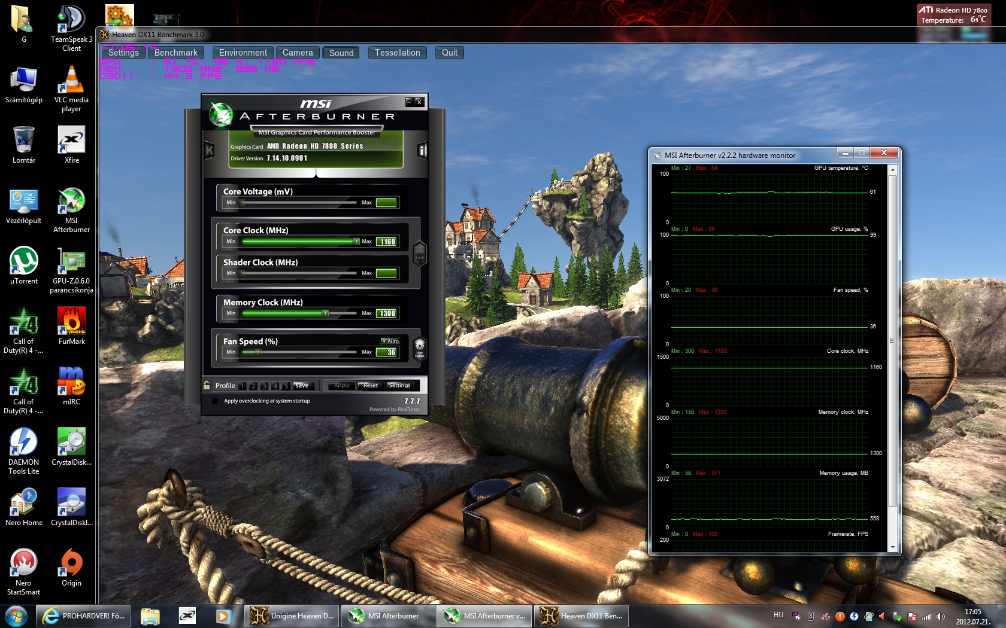This screenshot has width=1006, height=628.
Task: Click the Core Clock 1160 value field
Action: (x=386, y=242)
